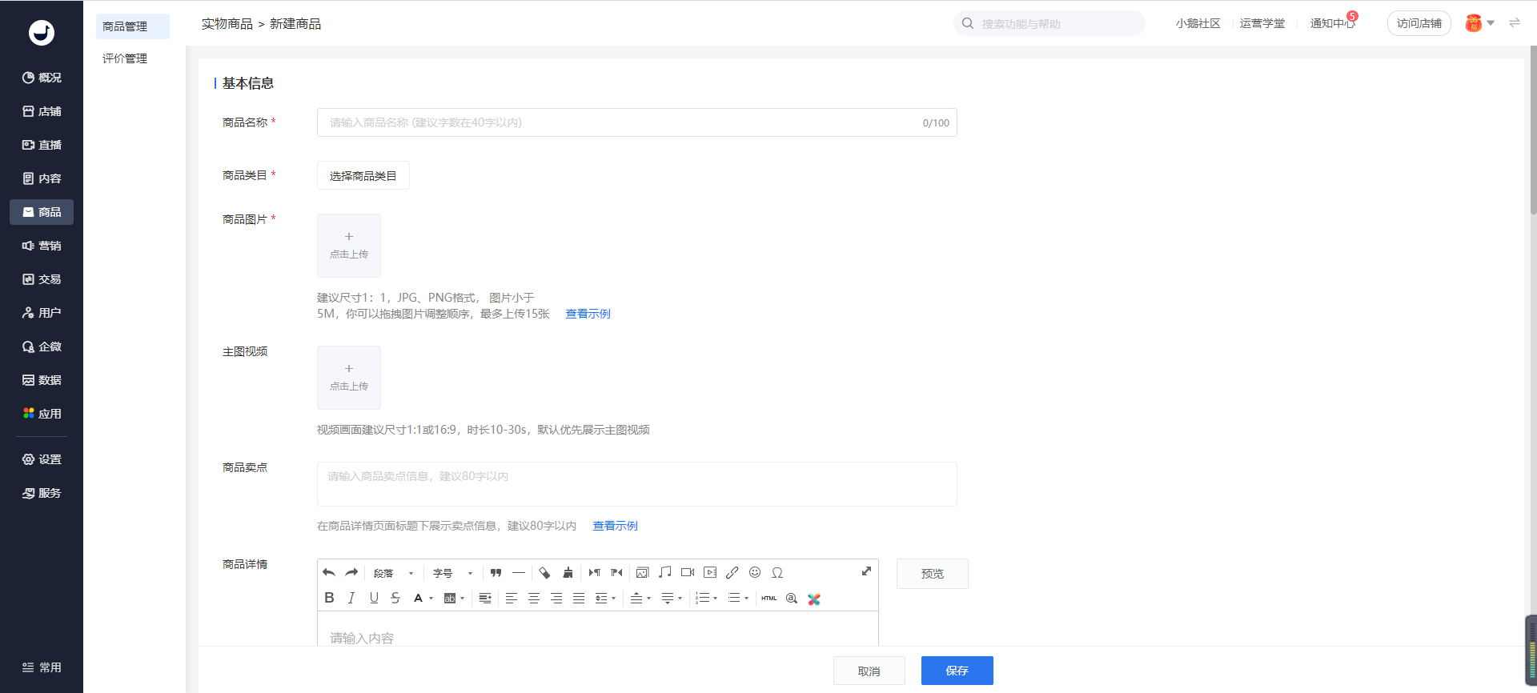The width and height of the screenshot is (1537, 693).
Task: Open the emoji smiley picker
Action: 755,573
